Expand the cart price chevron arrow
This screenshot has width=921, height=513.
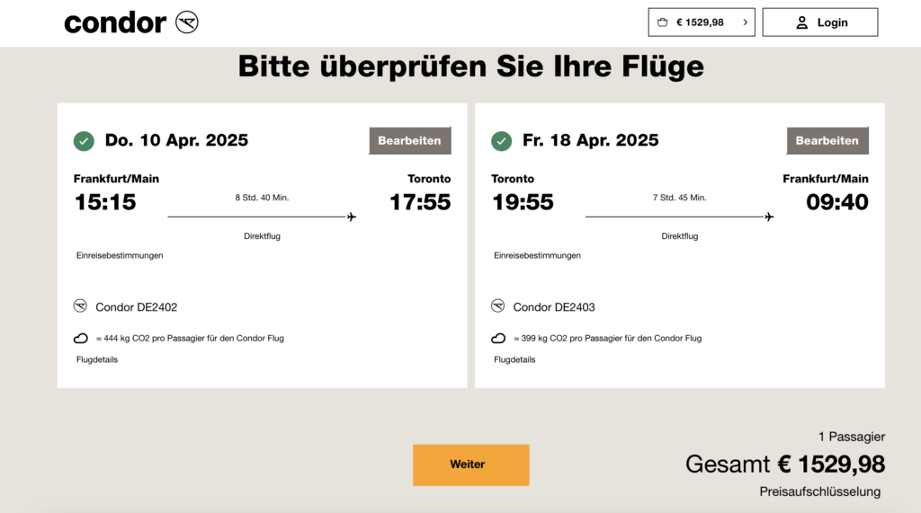pyautogui.click(x=746, y=22)
